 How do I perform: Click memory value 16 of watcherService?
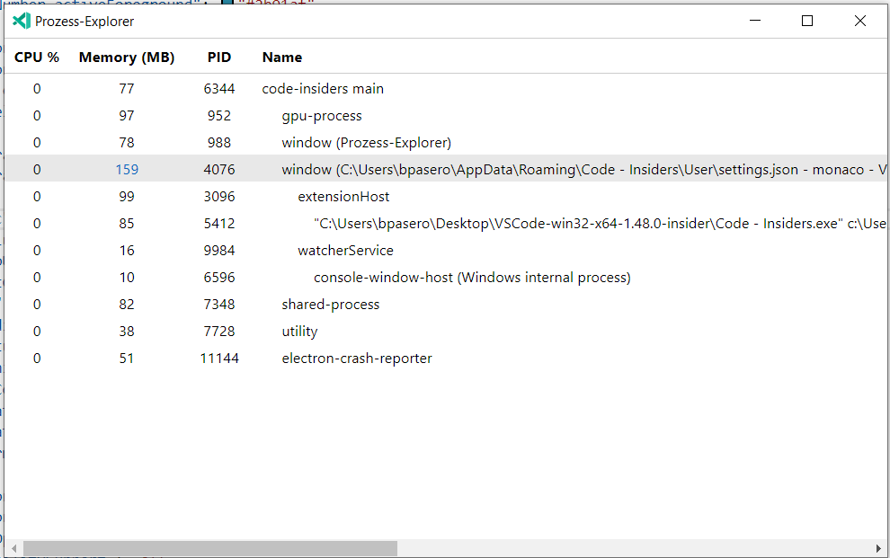click(127, 250)
